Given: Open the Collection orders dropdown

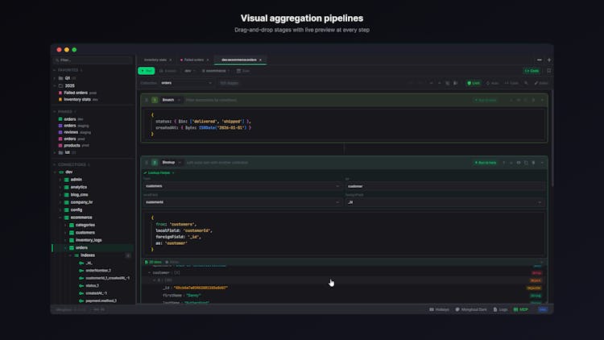Looking at the screenshot, I should pyautogui.click(x=185, y=82).
